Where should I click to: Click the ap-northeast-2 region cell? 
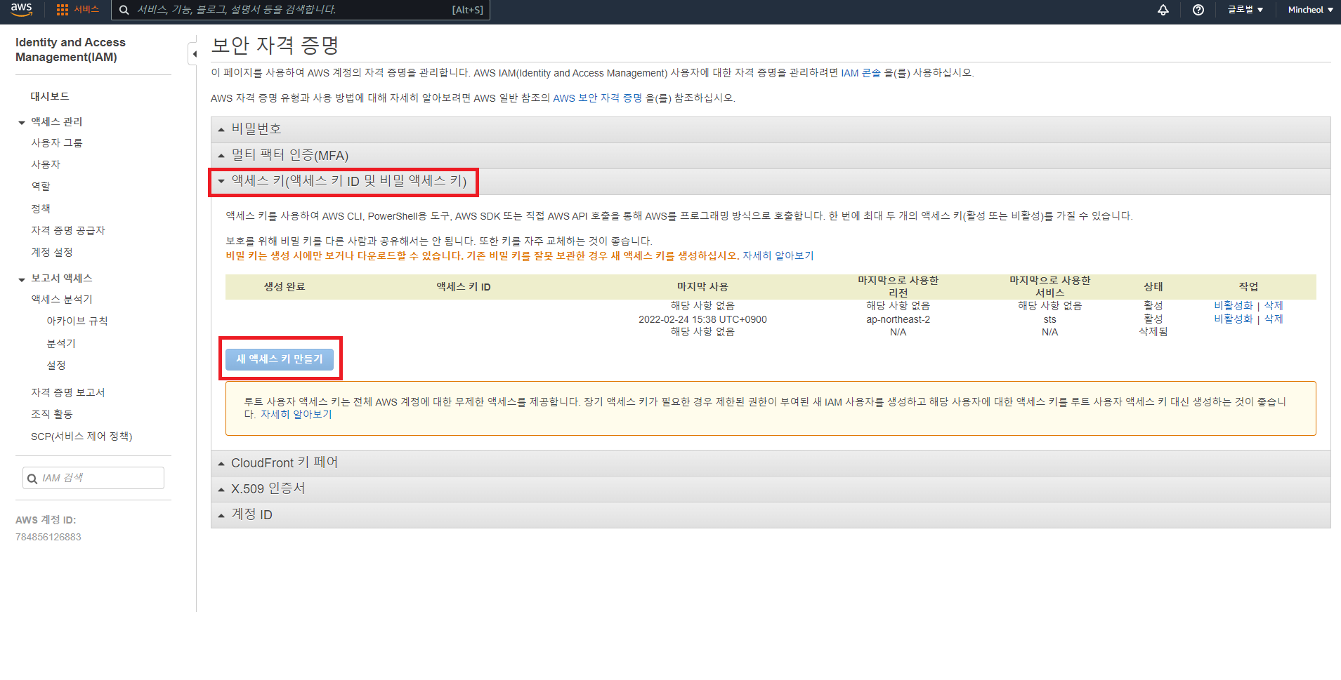pos(898,319)
